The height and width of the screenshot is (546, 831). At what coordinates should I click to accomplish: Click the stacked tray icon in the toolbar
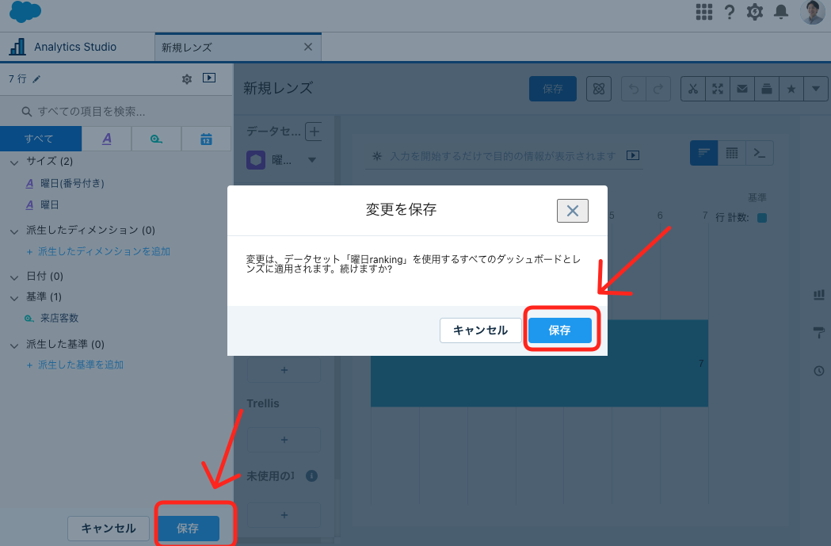(x=766, y=89)
